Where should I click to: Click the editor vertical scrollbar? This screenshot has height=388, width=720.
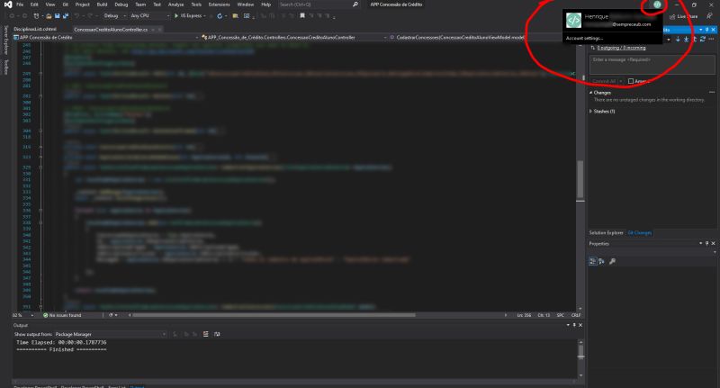pyautogui.click(x=580, y=180)
